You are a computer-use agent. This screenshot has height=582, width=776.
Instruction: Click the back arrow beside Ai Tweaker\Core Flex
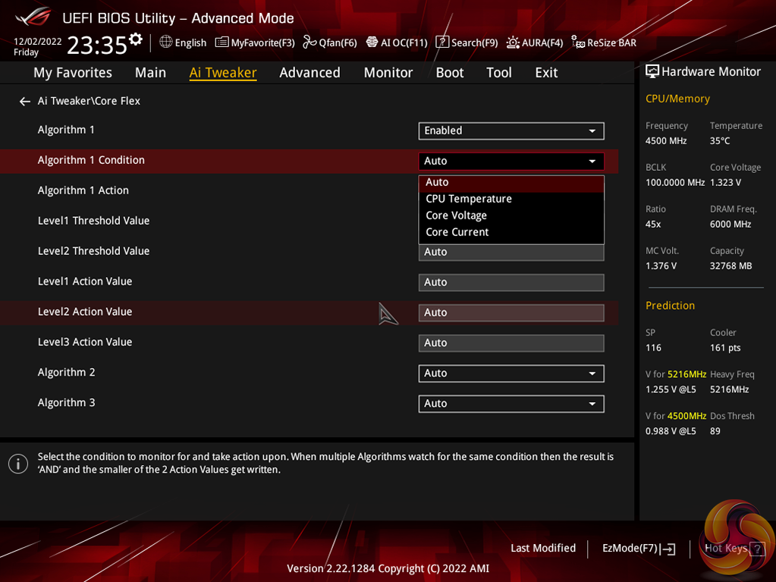tap(25, 102)
